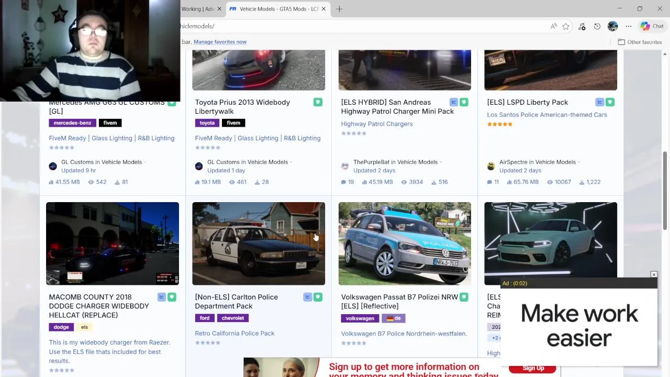Viewport: 670px width, 377px height.
Task: Open MACOMB COUNTY Dodge Charger thumbnail
Action: click(x=113, y=243)
